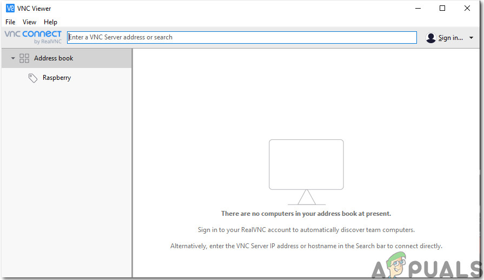The height and width of the screenshot is (280, 484).
Task: Click the empty computer monitor illustration
Action: [306, 172]
